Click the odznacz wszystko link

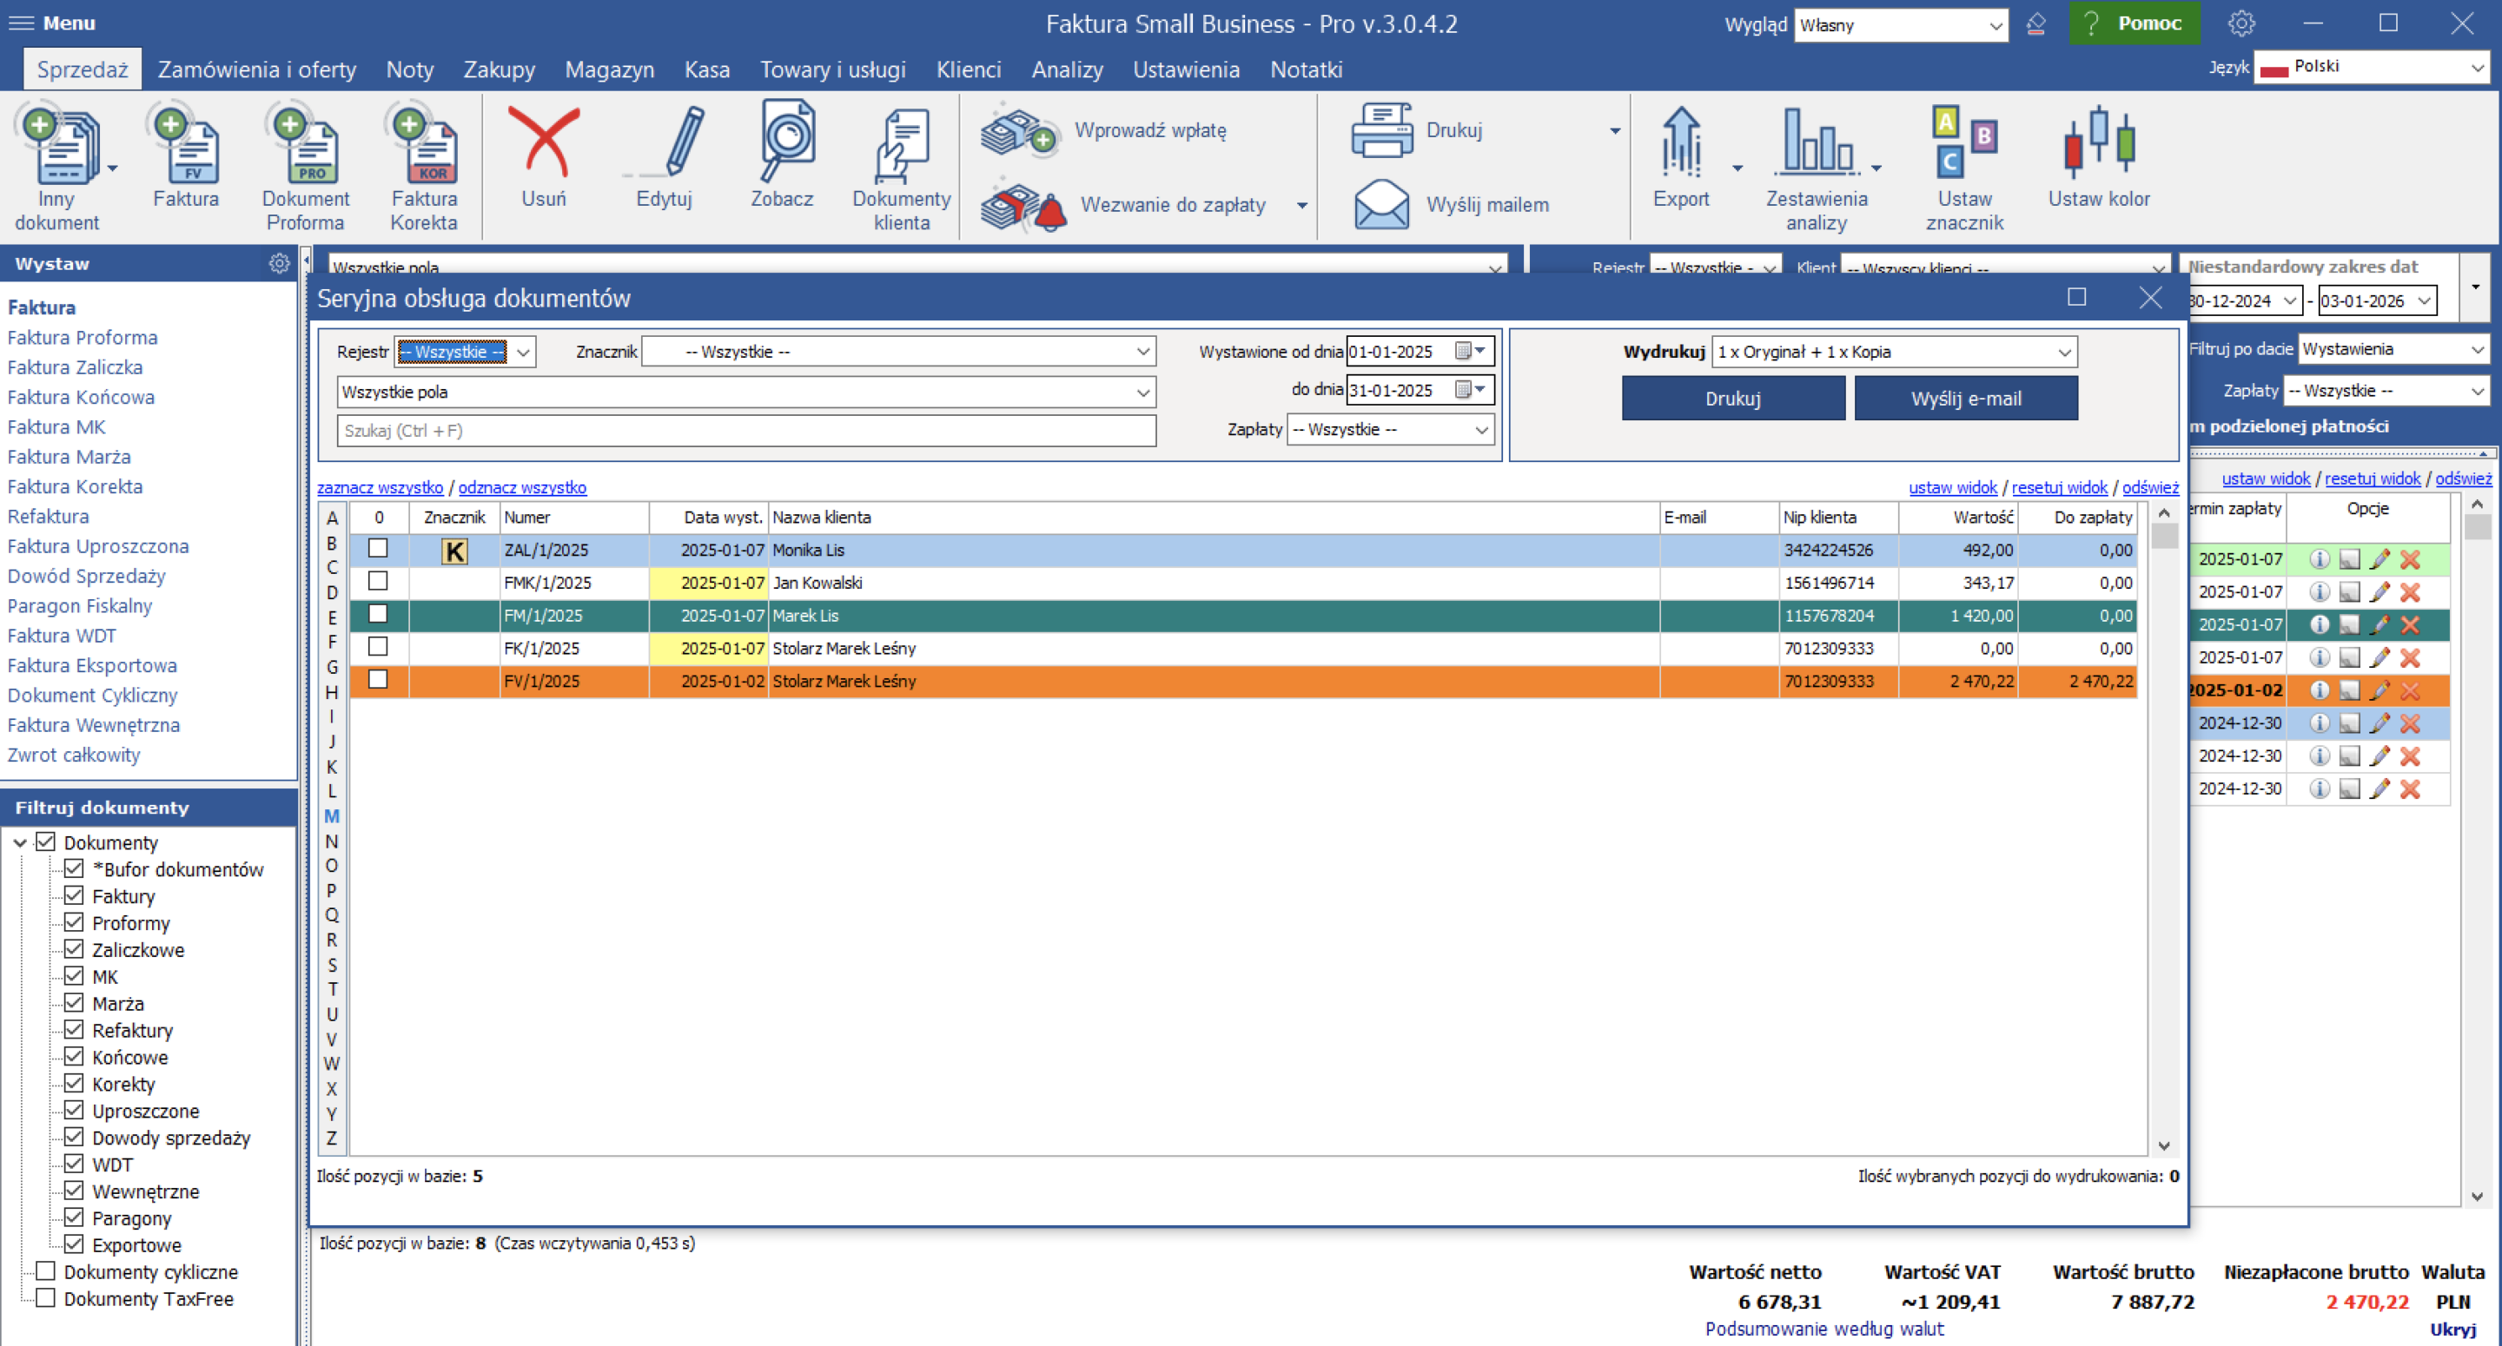[x=521, y=487]
